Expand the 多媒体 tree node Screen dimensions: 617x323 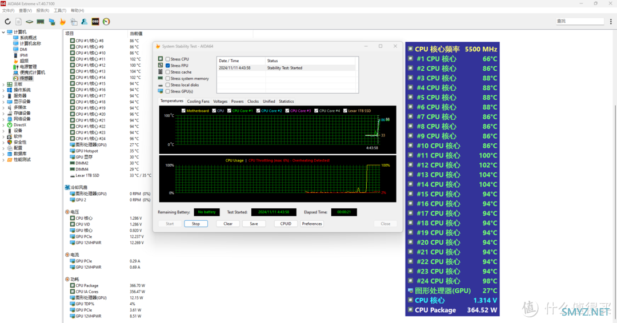pyautogui.click(x=3, y=107)
